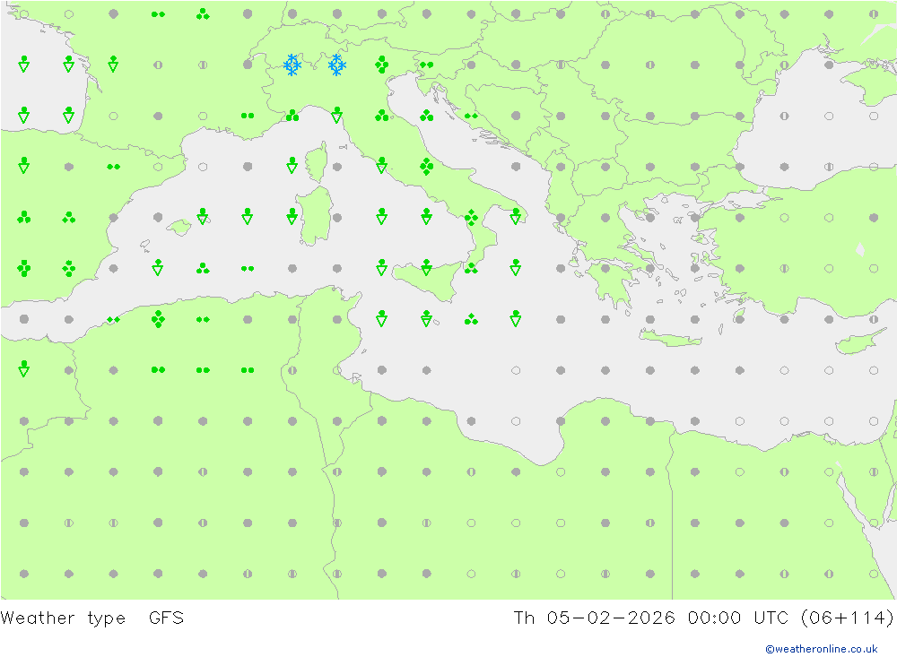
Task: Click the "GFS" model label
Action: (167, 618)
